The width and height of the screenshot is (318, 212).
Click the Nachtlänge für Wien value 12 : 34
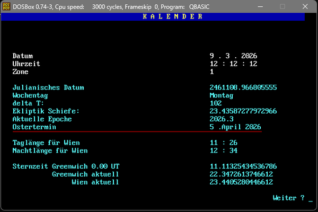click(x=224, y=151)
